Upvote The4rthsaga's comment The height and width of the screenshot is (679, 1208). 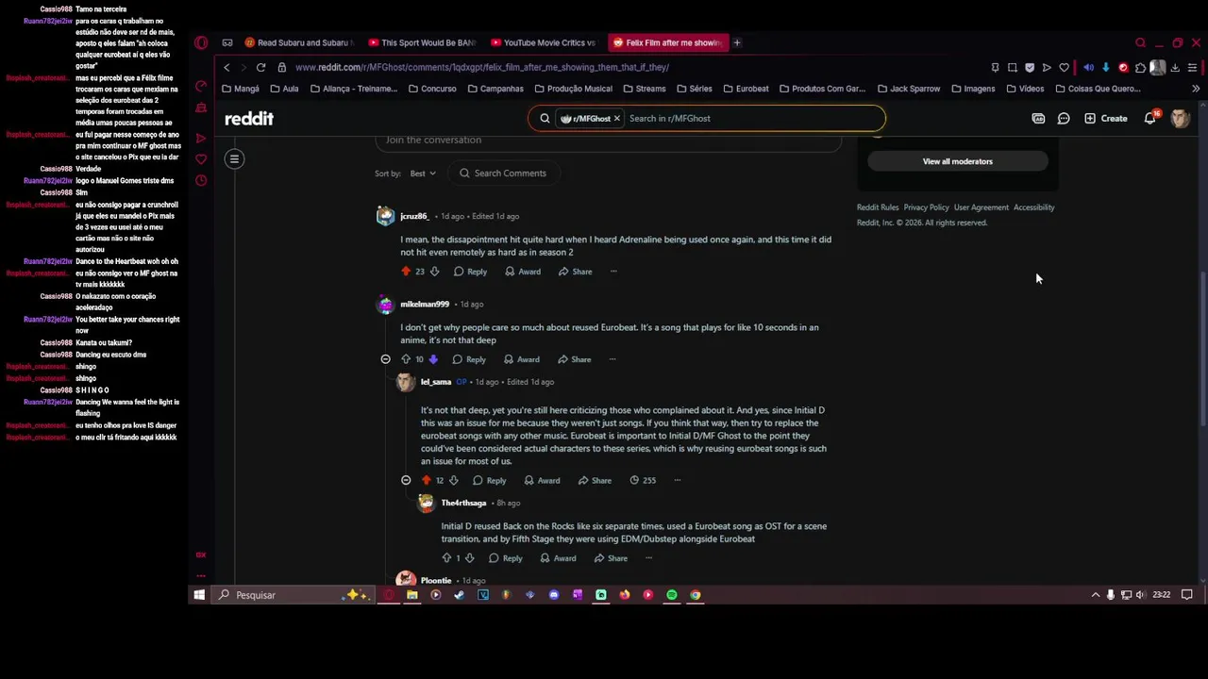click(446, 558)
